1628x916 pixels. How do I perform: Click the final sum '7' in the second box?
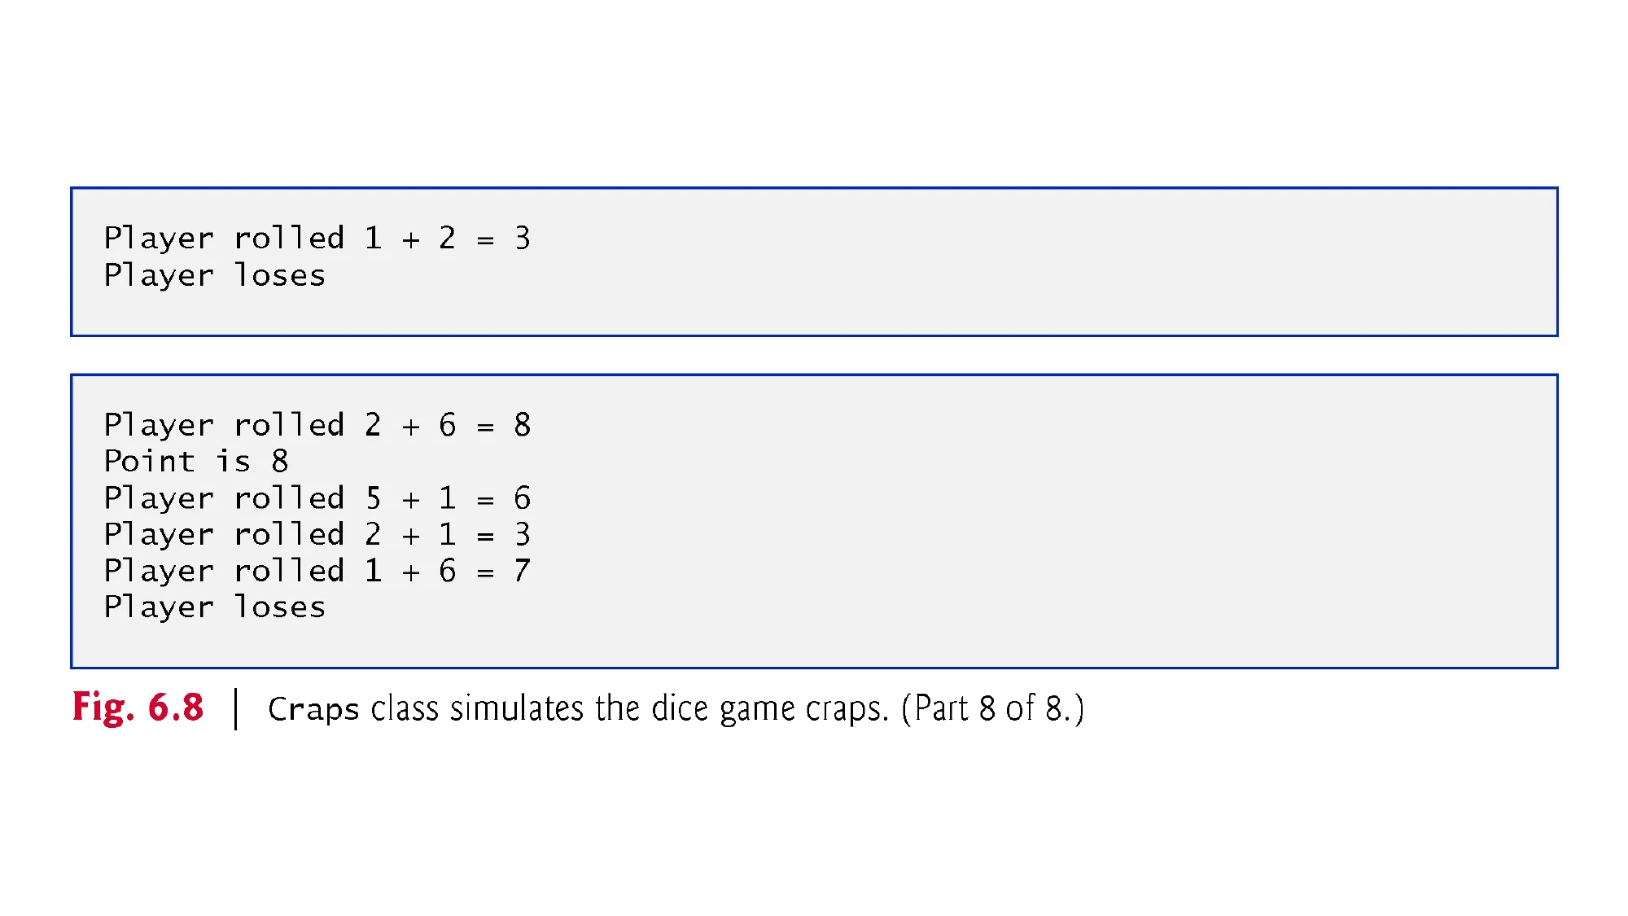click(523, 571)
